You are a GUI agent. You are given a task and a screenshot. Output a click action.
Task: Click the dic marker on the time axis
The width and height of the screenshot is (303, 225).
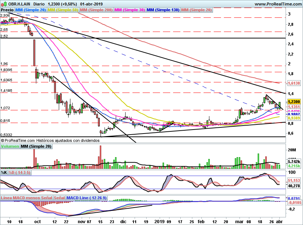click(123, 221)
